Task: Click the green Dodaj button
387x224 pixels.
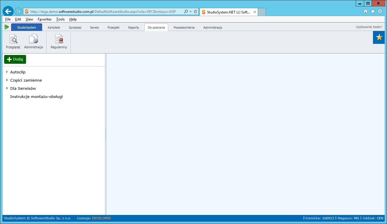Action: tap(15, 59)
